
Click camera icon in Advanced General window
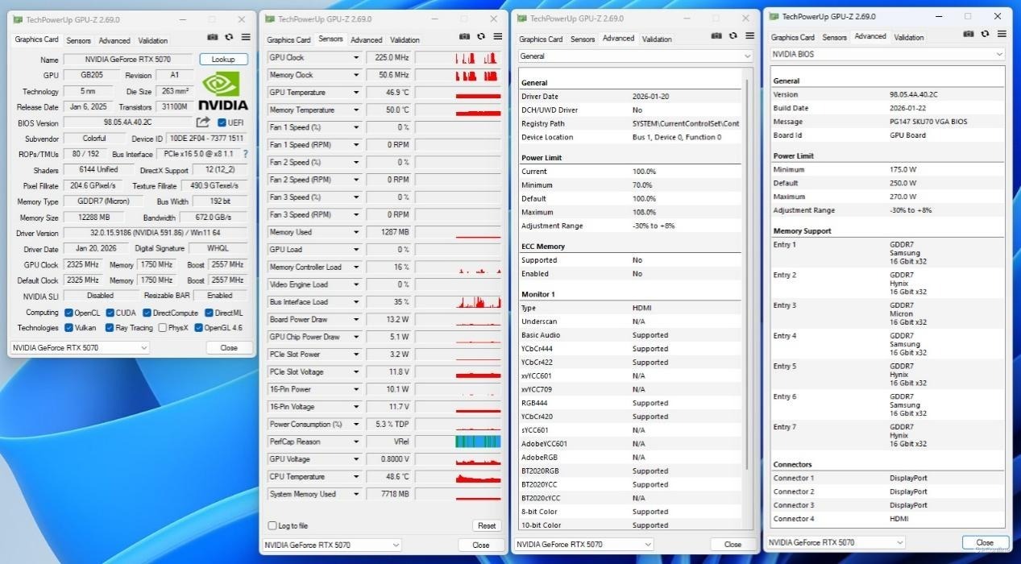[x=716, y=35]
